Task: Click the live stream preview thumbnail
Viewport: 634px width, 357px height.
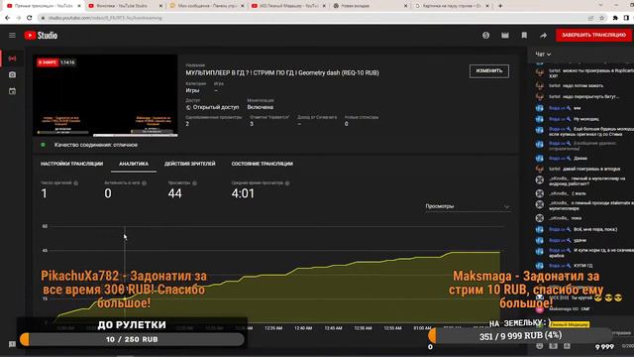Action: point(105,95)
